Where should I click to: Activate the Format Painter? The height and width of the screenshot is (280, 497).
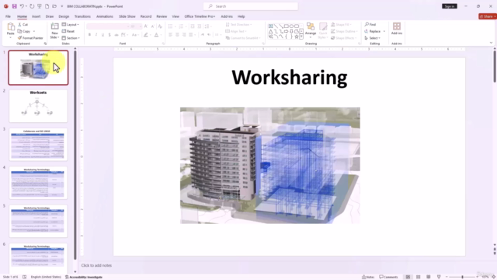(x=30, y=38)
